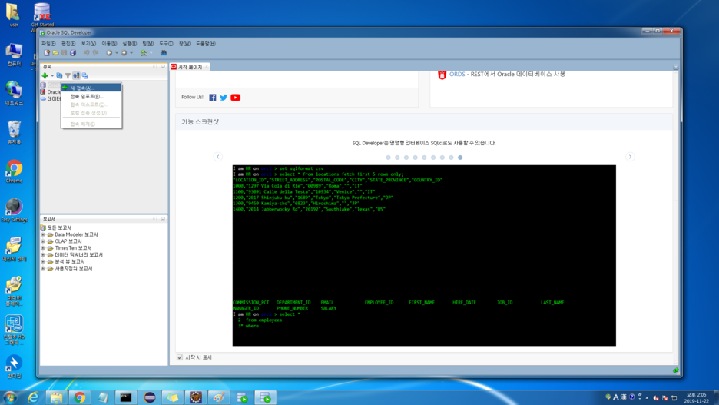Click the Forward navigation arrow in toolbar
The image size is (719, 405).
[x=124, y=53]
